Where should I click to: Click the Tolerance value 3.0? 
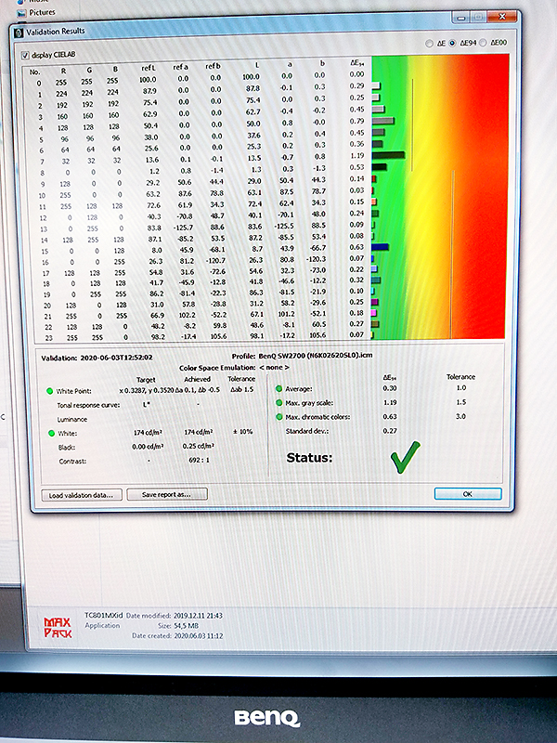[460, 416]
